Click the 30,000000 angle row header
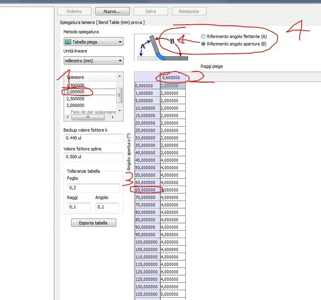This screenshot has height=300, width=321. (147, 138)
